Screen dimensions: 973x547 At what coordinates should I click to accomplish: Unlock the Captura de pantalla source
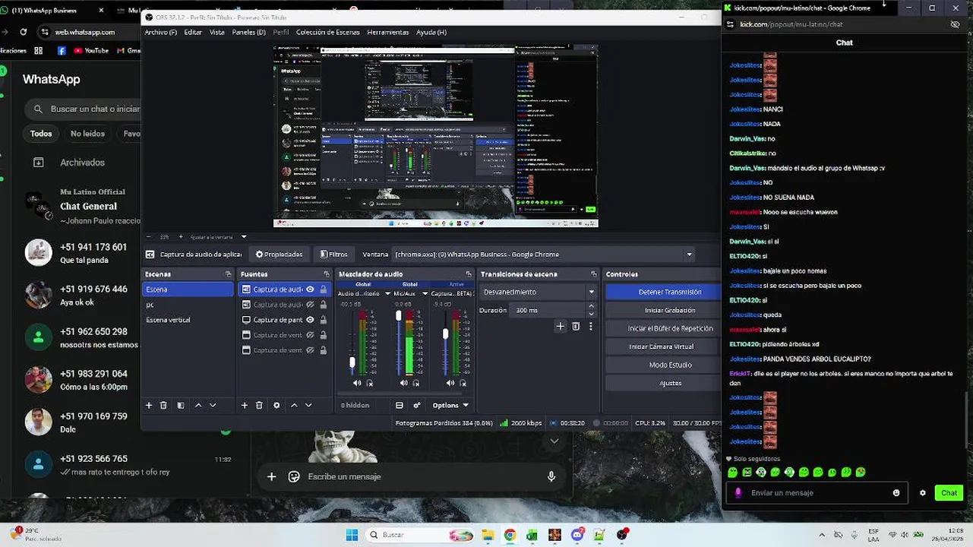(x=324, y=320)
